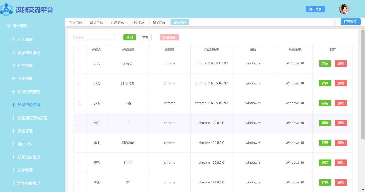Open 个人管理 in the sidebar
The image size is (365, 192).
[x=32, y=40]
